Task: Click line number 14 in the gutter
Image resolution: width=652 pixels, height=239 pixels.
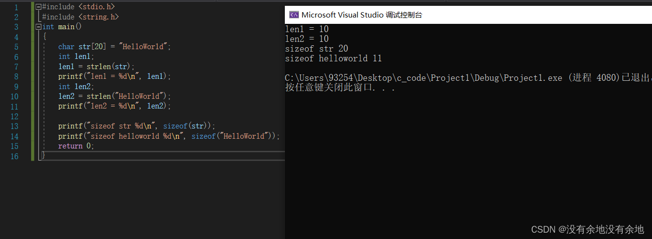Action: pyautogui.click(x=14, y=136)
